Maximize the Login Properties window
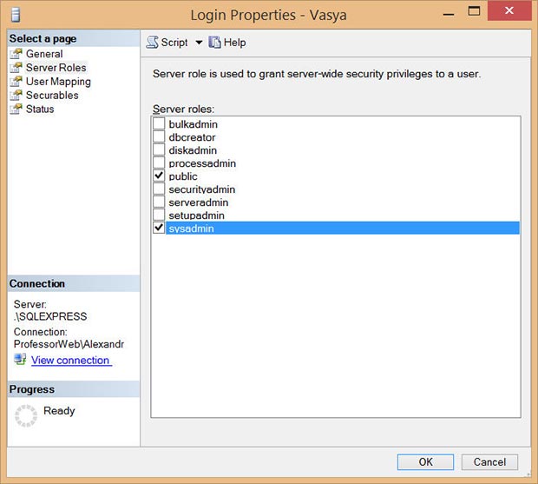 pos(474,11)
